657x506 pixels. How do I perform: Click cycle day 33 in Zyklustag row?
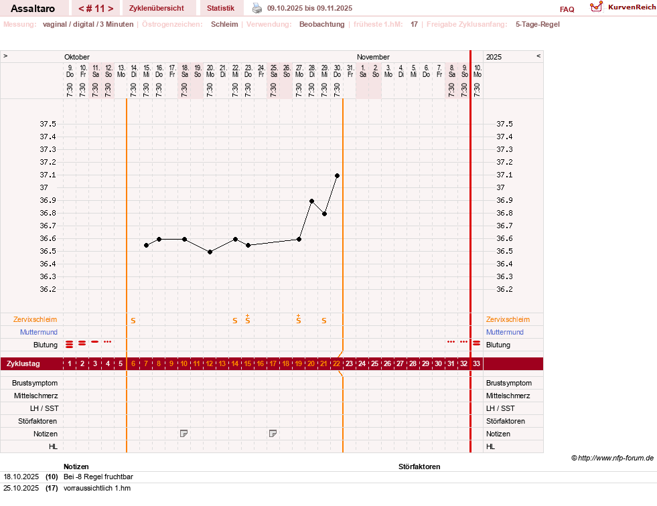tap(476, 363)
